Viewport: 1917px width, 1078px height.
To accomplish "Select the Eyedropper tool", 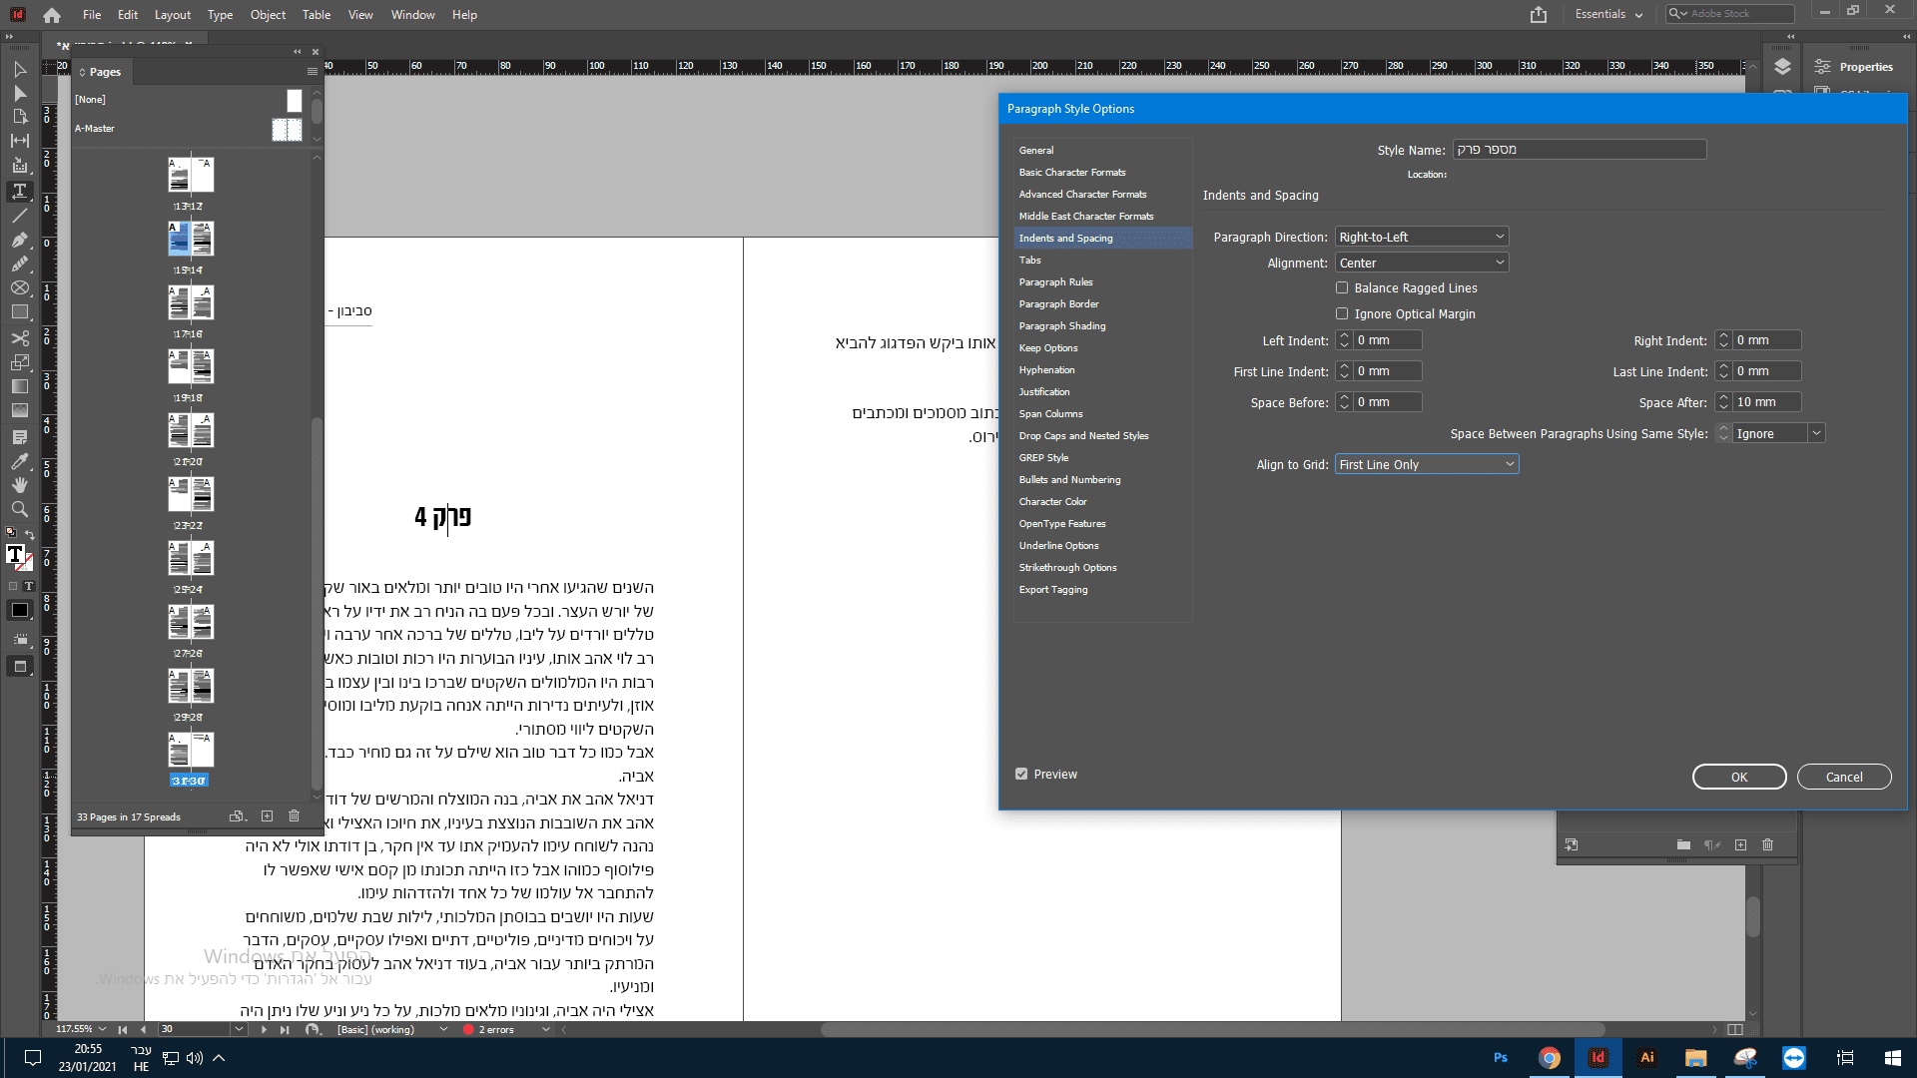I will (19, 461).
